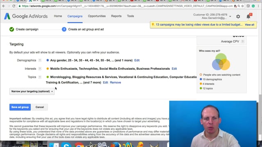This screenshot has height=147, width=262.
Task: Click the Google AdWords logo
Action: click(x=26, y=16)
